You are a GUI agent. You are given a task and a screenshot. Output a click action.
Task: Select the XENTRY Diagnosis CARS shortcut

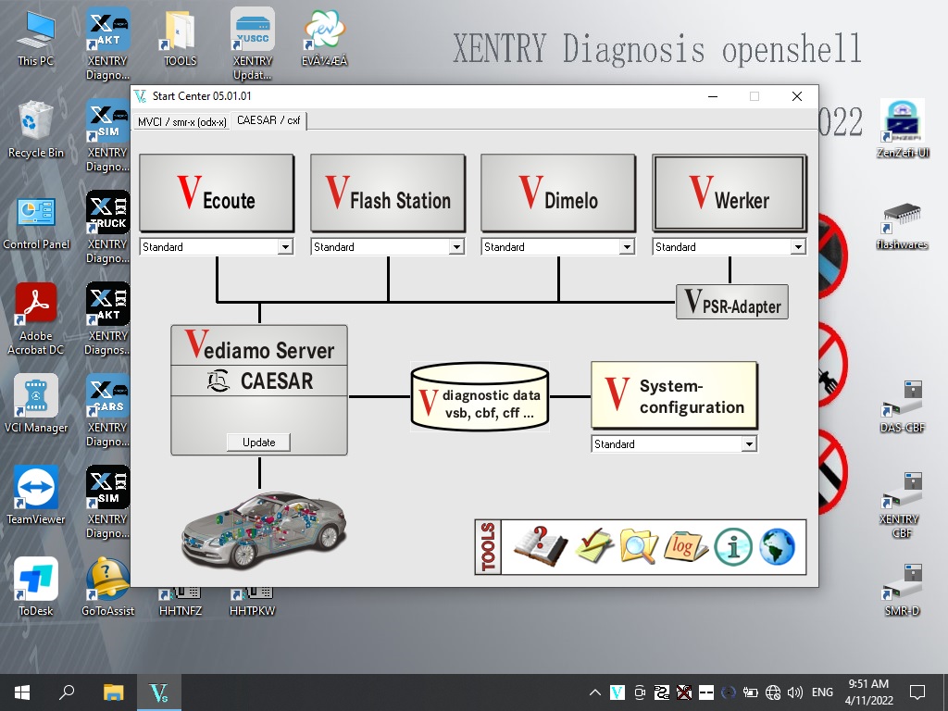[107, 411]
